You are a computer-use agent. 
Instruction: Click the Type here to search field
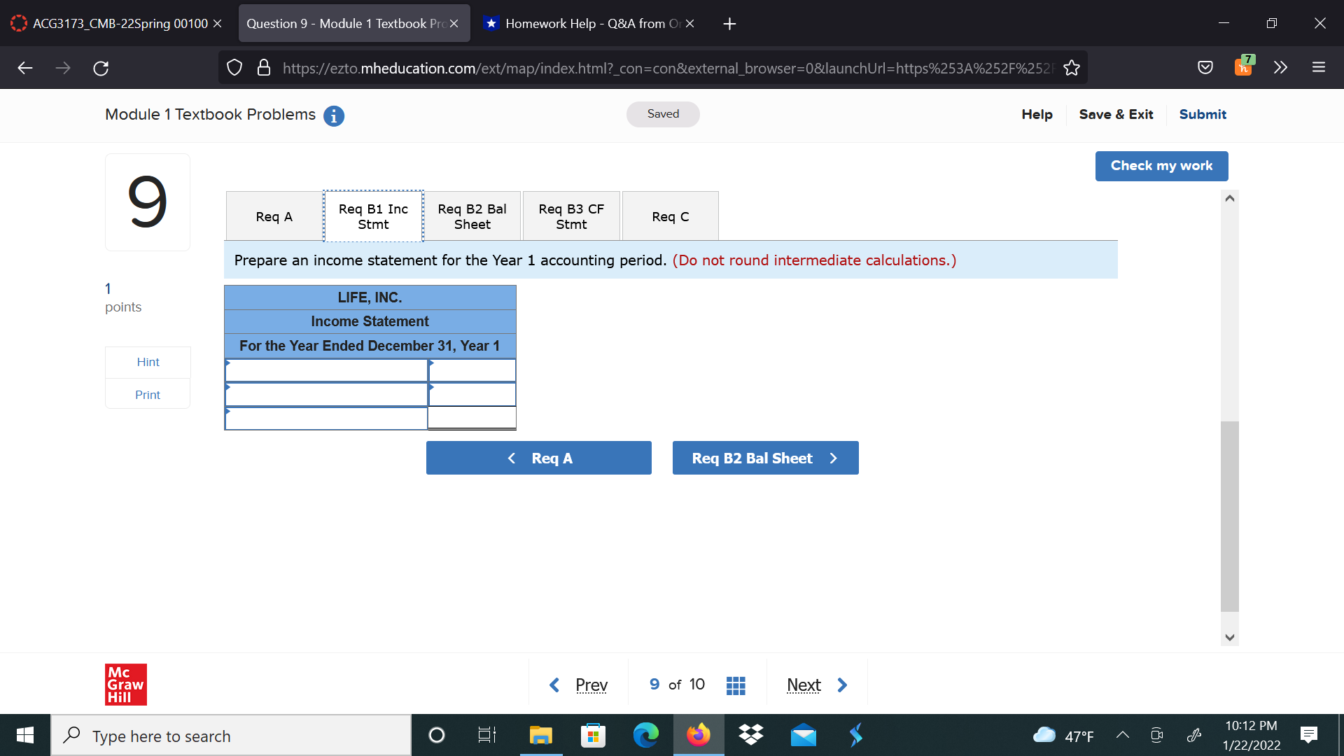click(x=231, y=736)
